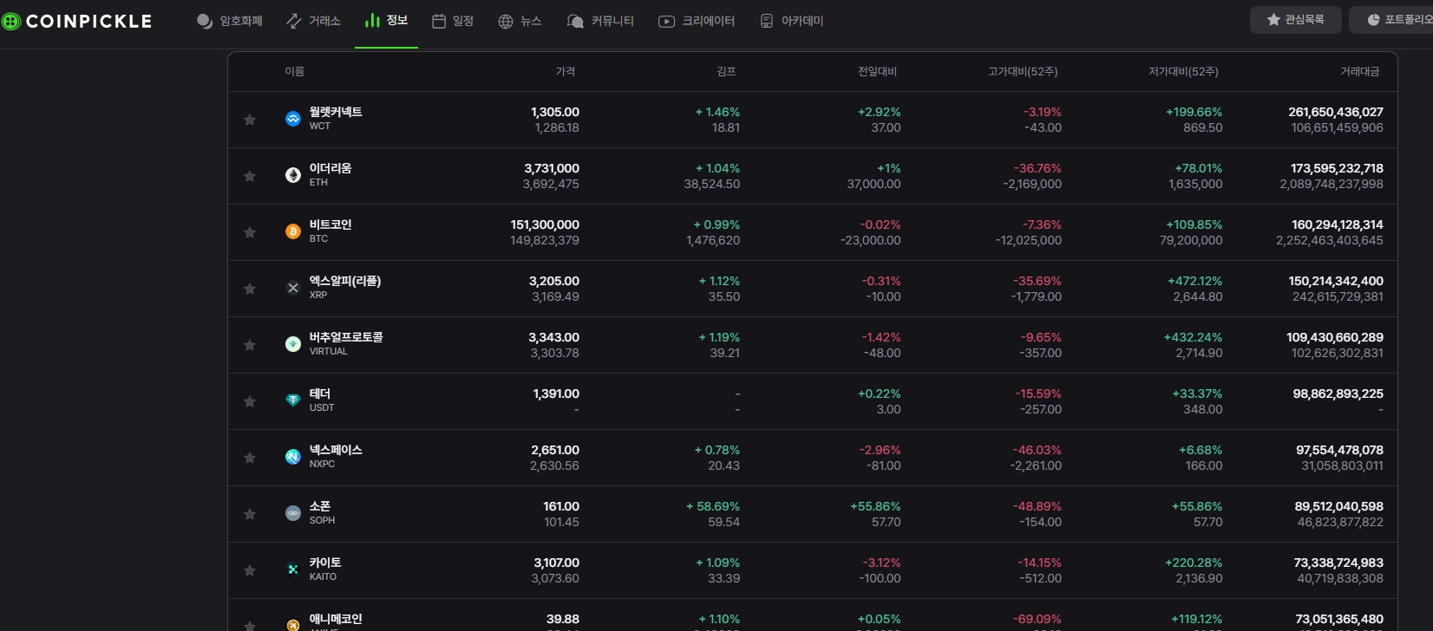Toggle favorite star for 월렛커넥트 WCT
Screen dimensions: 1433x631
click(250, 120)
